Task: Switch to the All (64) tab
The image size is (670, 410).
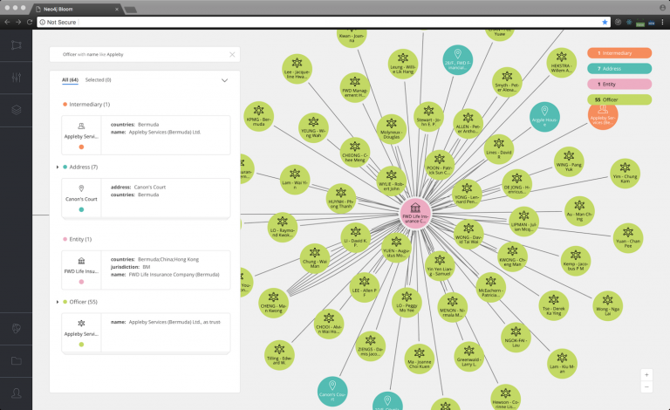Action: 70,80
